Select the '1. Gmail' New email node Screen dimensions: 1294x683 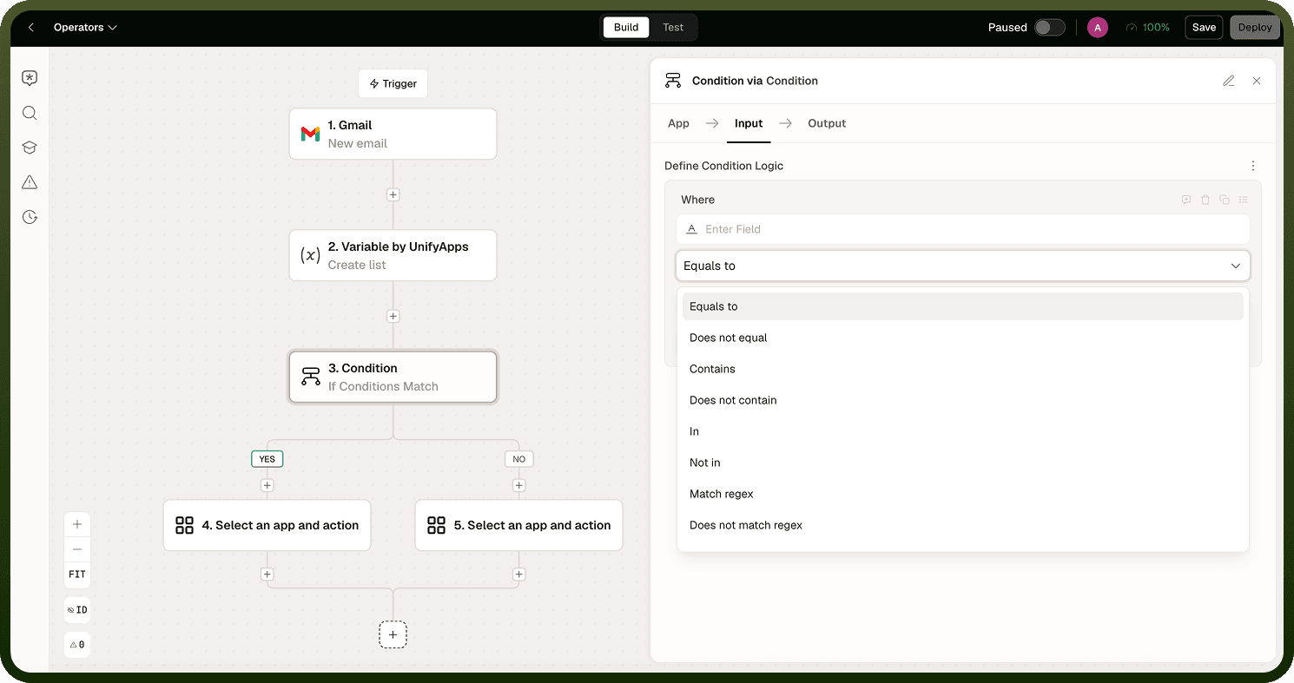click(x=393, y=134)
